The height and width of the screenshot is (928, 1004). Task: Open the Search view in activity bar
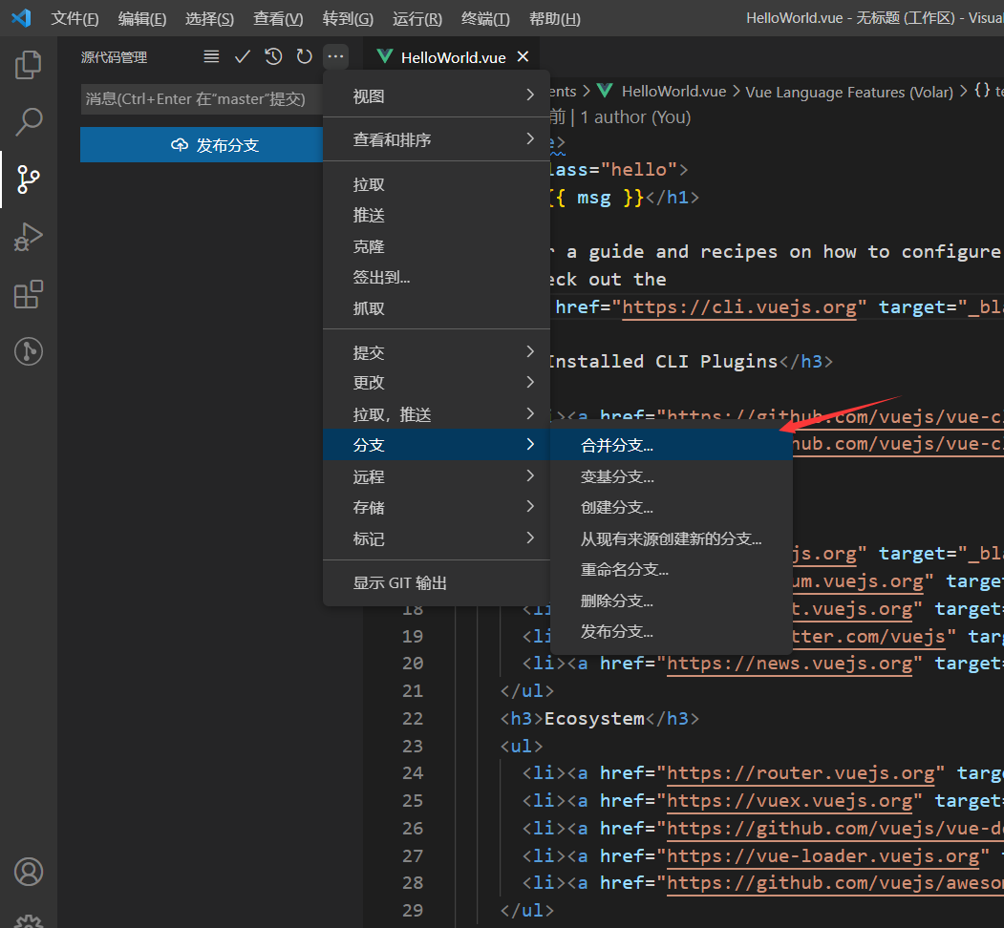coord(28,121)
